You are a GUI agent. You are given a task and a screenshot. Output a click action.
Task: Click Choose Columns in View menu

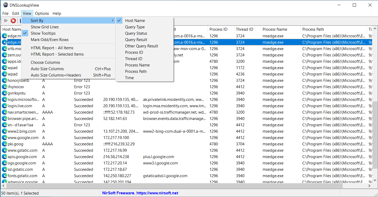point(45,62)
